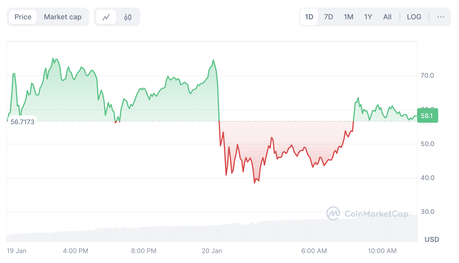Select the Price tab
Viewport: 459px width, 263px height.
pos(23,17)
